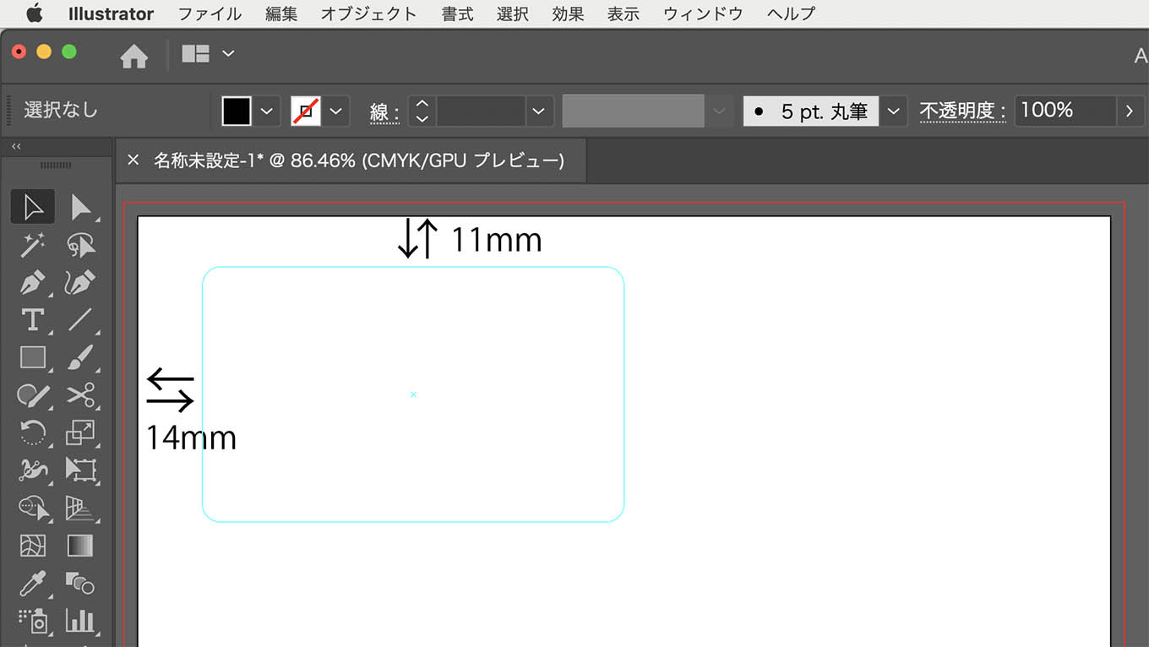The image size is (1149, 647).
Task: Click the 線 stroke panel link
Action: [384, 112]
